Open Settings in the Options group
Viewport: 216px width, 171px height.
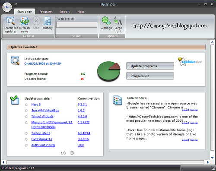click(106, 21)
